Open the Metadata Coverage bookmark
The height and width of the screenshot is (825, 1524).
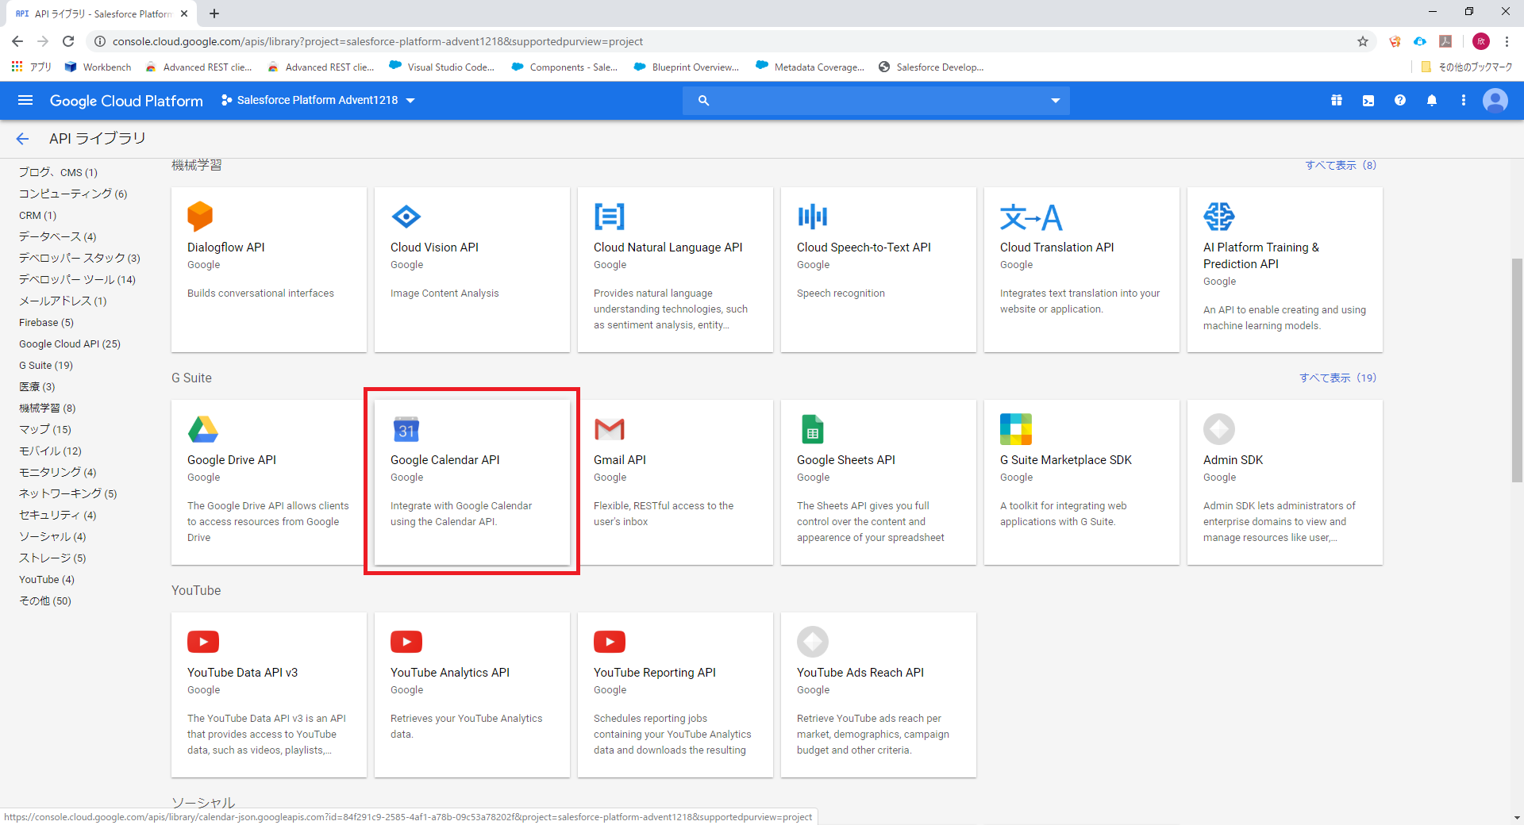[810, 67]
